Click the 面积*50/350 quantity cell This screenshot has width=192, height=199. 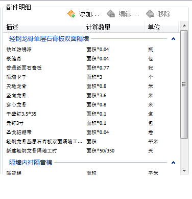[101, 151]
